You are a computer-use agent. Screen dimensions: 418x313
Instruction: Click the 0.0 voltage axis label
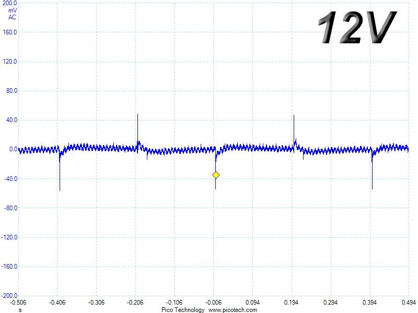click(14, 149)
